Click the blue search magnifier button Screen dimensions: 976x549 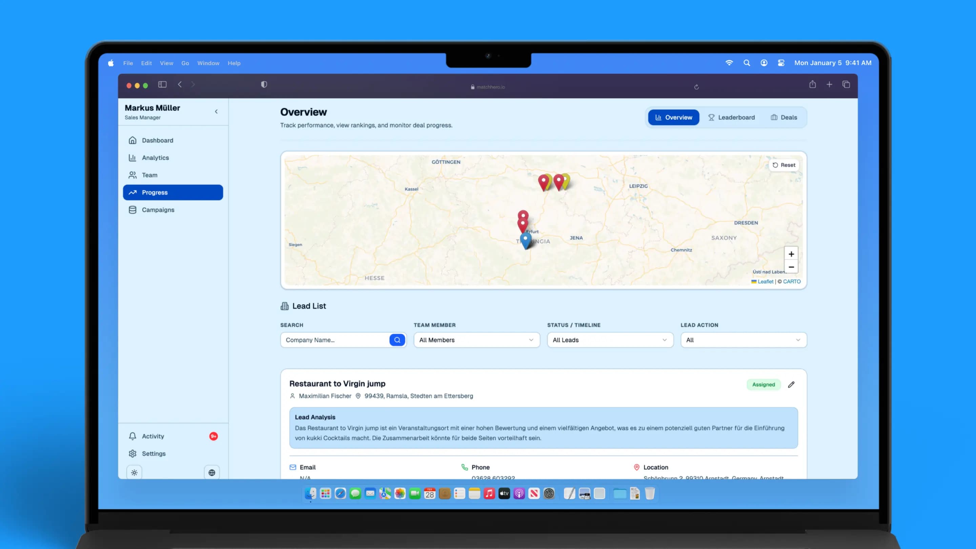click(397, 340)
